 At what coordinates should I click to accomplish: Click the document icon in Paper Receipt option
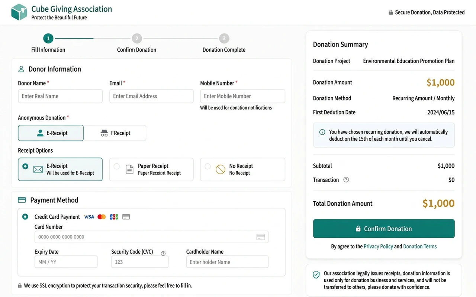tap(129, 170)
